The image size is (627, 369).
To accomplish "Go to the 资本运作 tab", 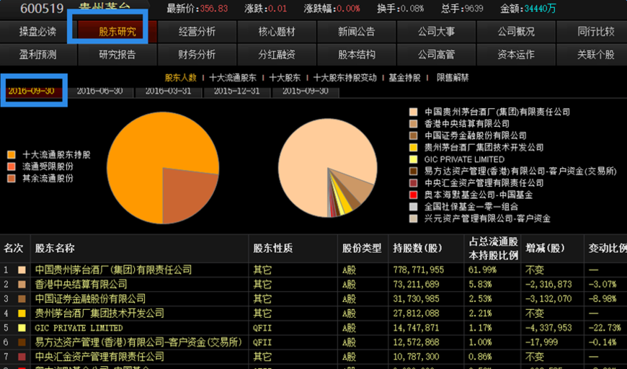I will coord(516,54).
